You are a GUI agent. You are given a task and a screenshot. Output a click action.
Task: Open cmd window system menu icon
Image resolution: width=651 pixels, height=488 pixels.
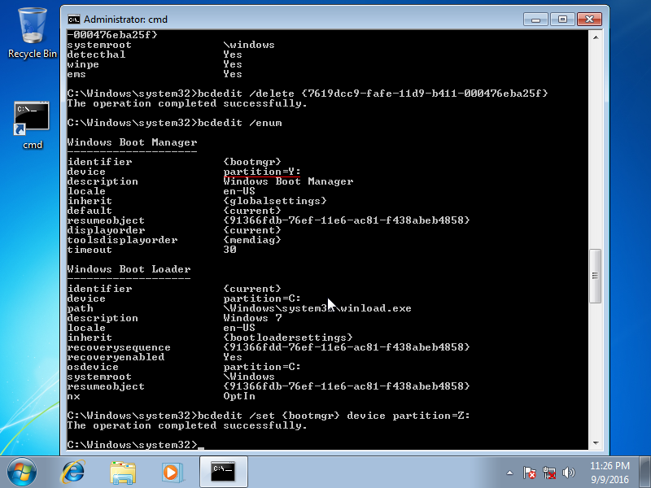[x=74, y=20]
